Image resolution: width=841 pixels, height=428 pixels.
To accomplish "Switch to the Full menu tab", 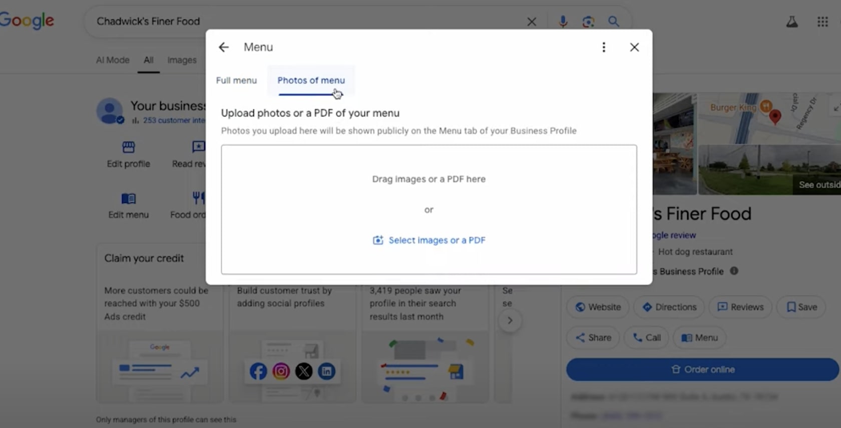I will [x=236, y=80].
